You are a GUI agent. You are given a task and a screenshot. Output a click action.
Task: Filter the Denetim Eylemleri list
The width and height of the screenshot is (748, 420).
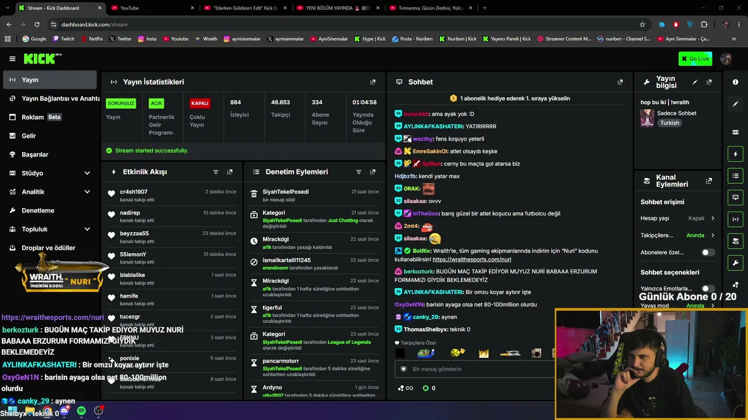pyautogui.click(x=359, y=172)
